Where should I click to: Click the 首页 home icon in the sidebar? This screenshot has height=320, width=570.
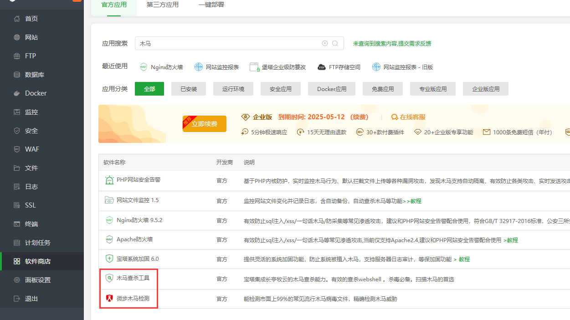(17, 19)
